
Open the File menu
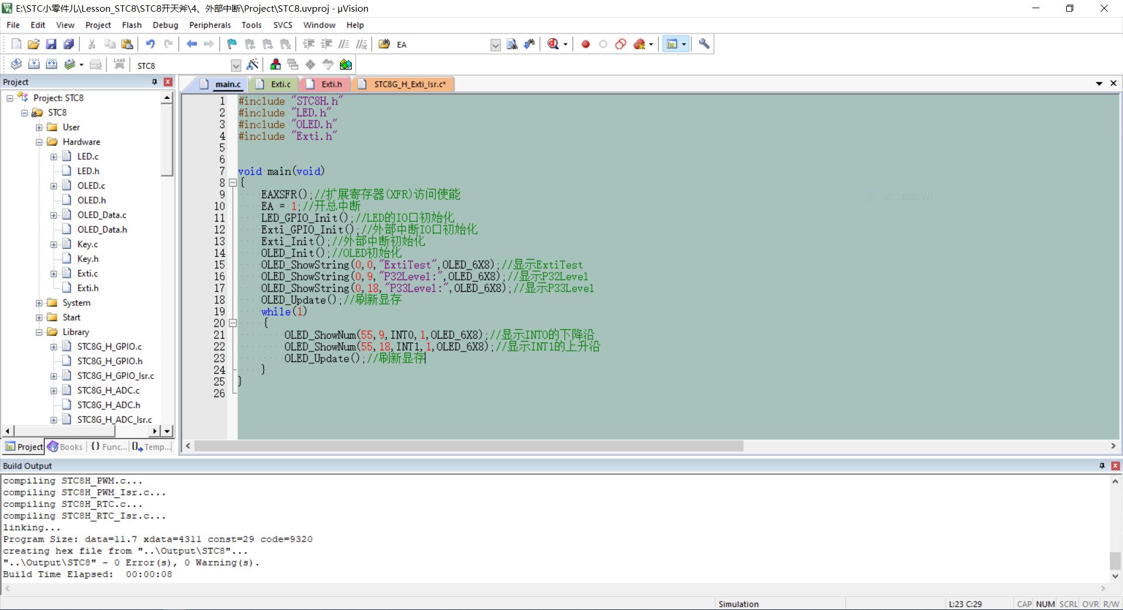point(13,25)
